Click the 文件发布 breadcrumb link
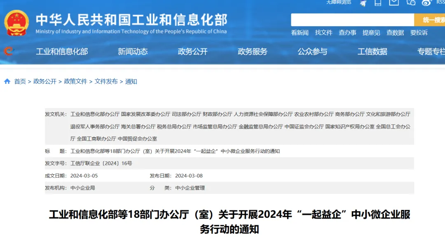This screenshot has height=242, width=445. (x=106, y=81)
